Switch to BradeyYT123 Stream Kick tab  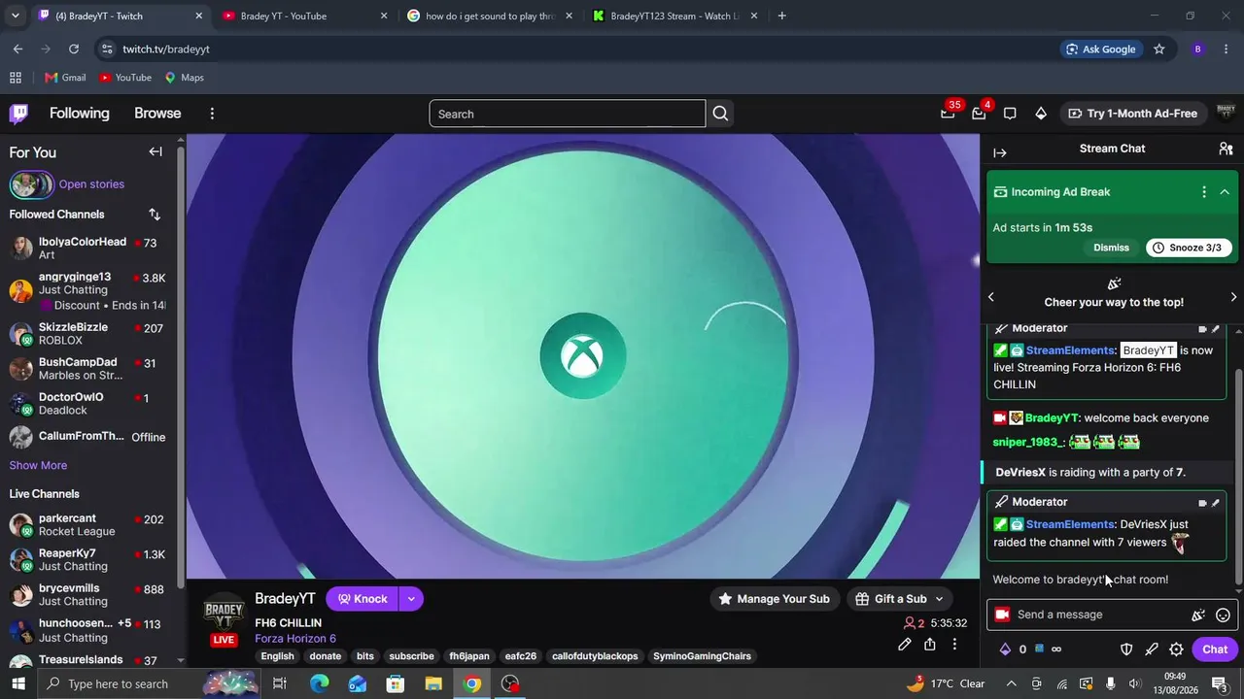[x=674, y=16]
